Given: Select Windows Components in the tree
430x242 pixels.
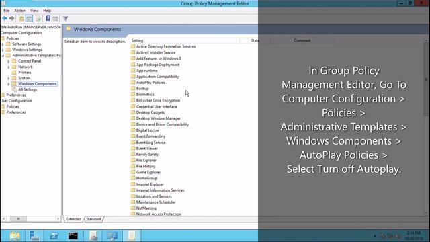Looking at the screenshot, I should tap(38, 83).
